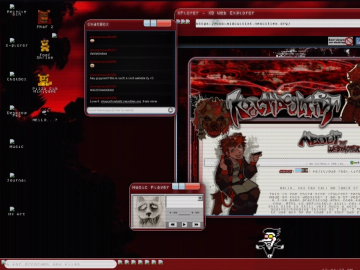
Task: Click the webmaster character illustration
Action: click(237, 175)
